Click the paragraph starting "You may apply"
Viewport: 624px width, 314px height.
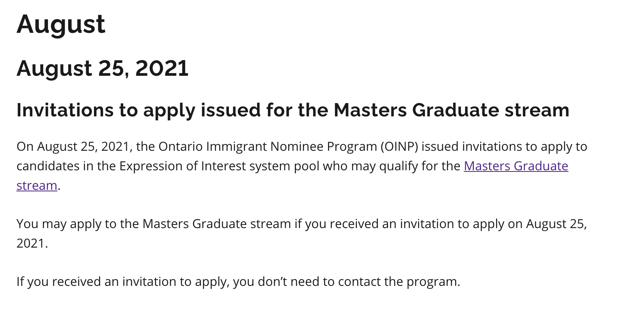pyautogui.click(x=234, y=224)
